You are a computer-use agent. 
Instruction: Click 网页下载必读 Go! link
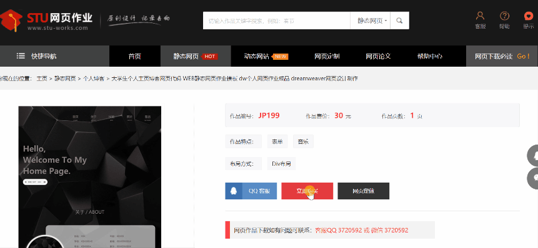(x=502, y=56)
